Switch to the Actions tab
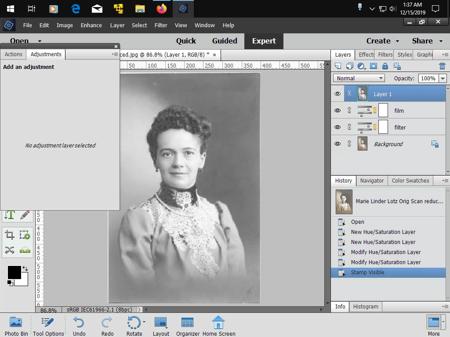Viewport: 450px width, 337px height. 13,54
